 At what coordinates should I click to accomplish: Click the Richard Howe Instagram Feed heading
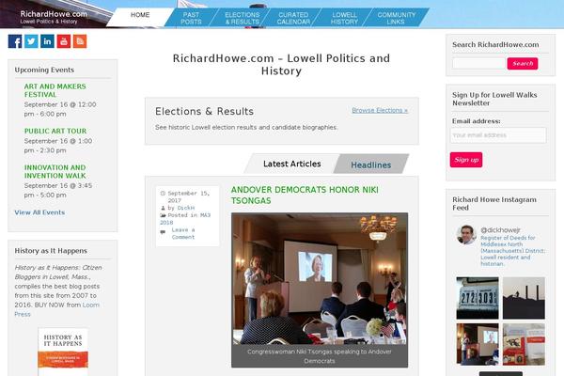coord(494,204)
